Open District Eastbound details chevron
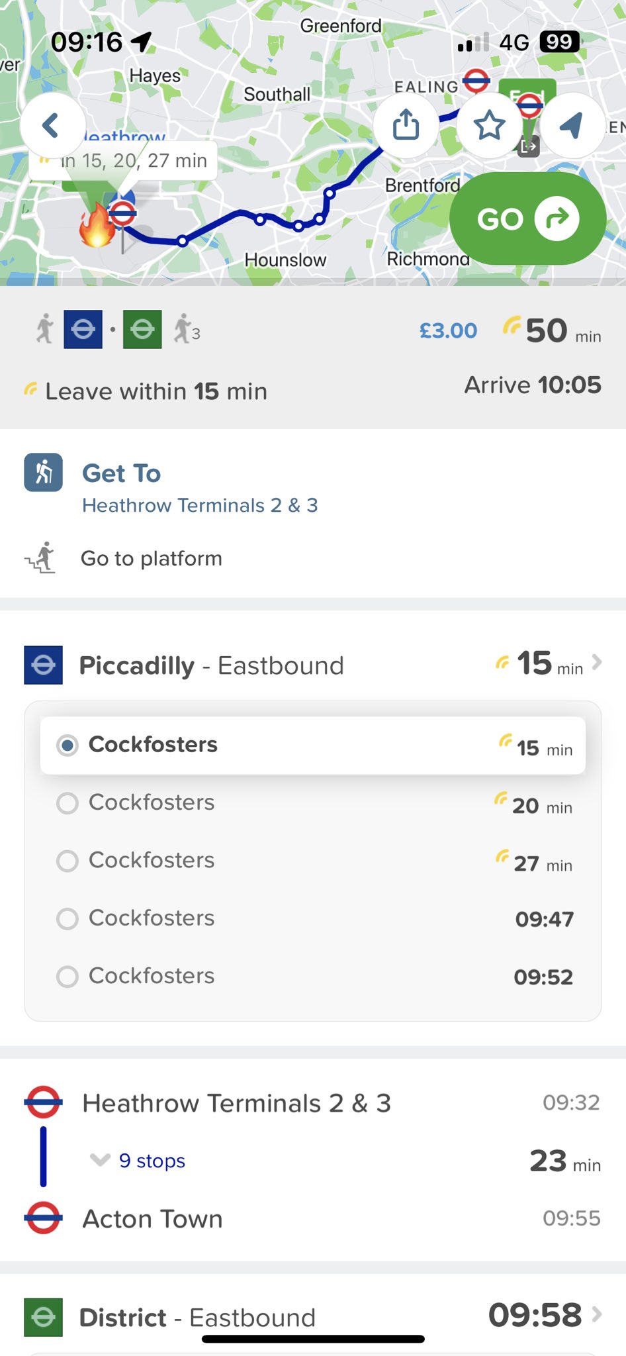This screenshot has height=1356, width=626. 597,1314
